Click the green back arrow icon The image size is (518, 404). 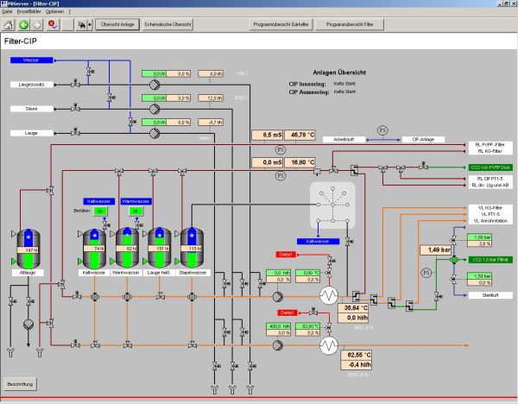click(23, 25)
